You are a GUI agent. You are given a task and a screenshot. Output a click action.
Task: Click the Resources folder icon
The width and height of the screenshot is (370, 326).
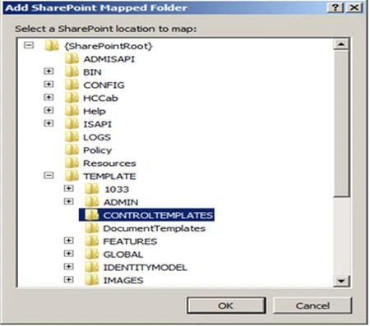(72, 163)
